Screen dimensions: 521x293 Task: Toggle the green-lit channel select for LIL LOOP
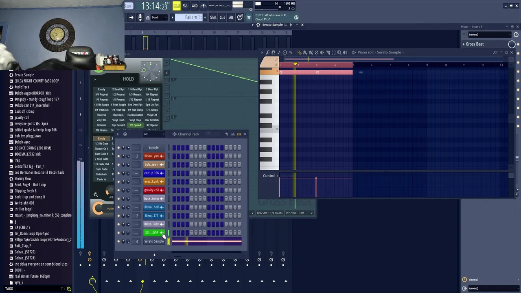169,233
